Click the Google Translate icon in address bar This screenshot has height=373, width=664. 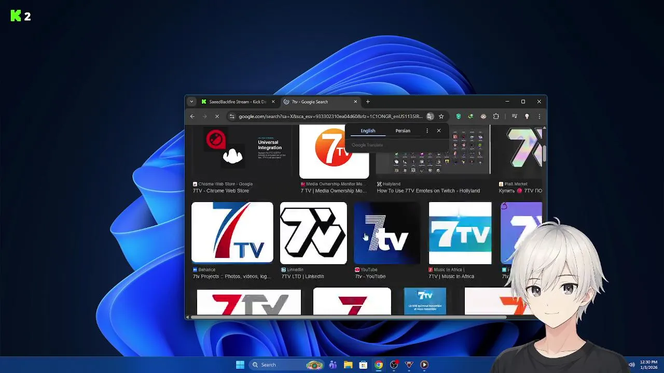point(430,117)
